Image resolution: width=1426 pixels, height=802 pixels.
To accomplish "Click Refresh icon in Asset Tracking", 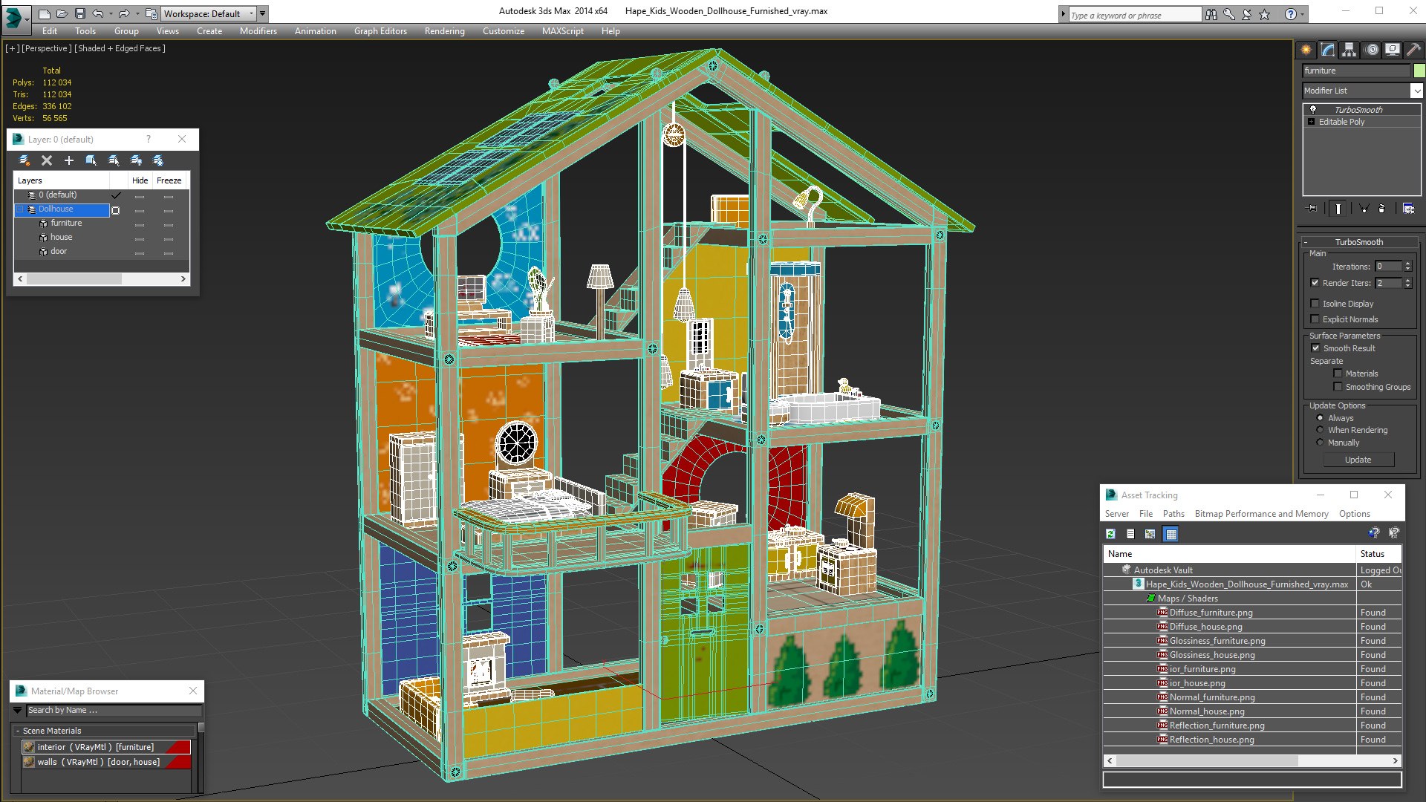I will [1110, 534].
